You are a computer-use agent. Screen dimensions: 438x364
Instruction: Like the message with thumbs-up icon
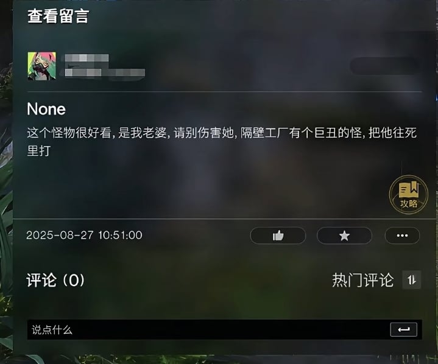click(278, 236)
